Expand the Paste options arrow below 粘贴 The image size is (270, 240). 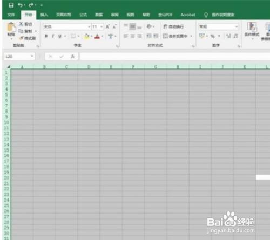click(x=11, y=39)
